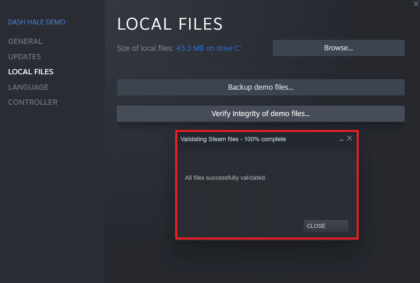420x283 pixels.
Task: Click the Browse local files button
Action: pos(338,48)
